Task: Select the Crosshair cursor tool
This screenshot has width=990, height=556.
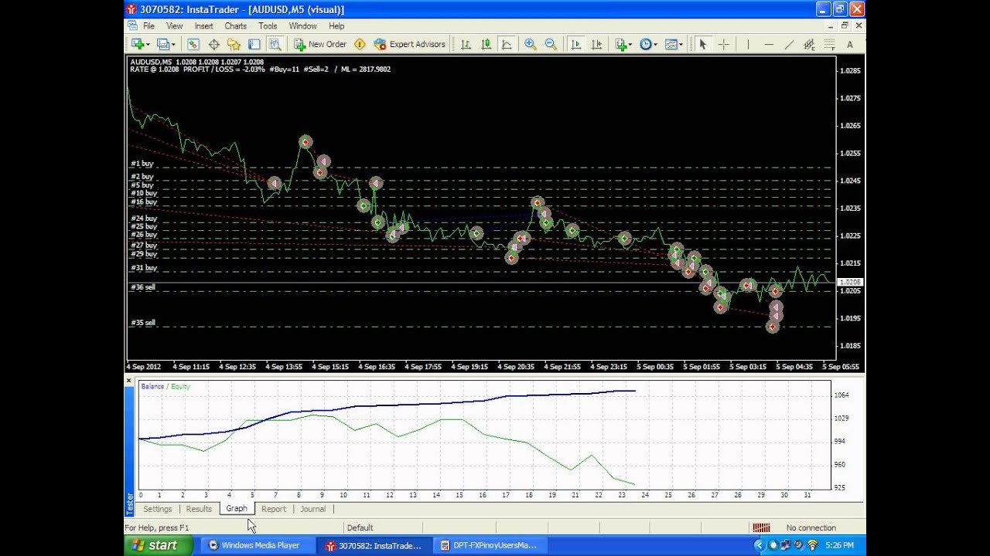Action: [x=723, y=45]
